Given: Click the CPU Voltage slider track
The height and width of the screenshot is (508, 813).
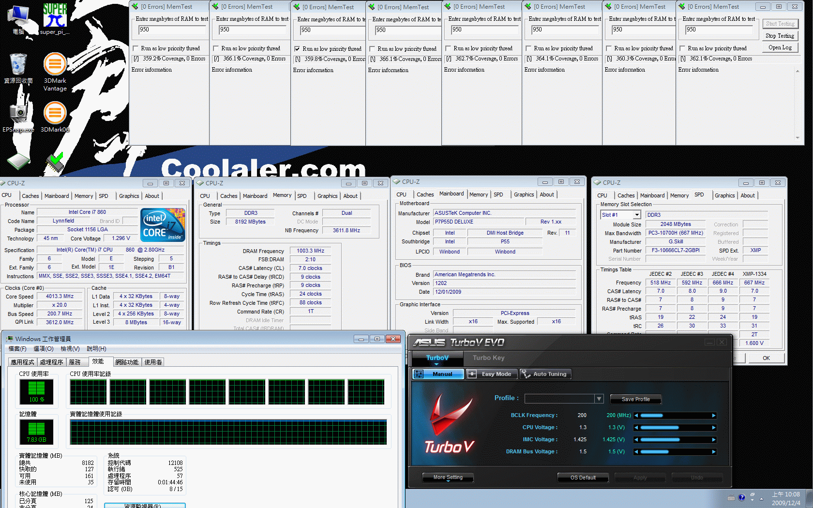Looking at the screenshot, I should click(x=675, y=428).
